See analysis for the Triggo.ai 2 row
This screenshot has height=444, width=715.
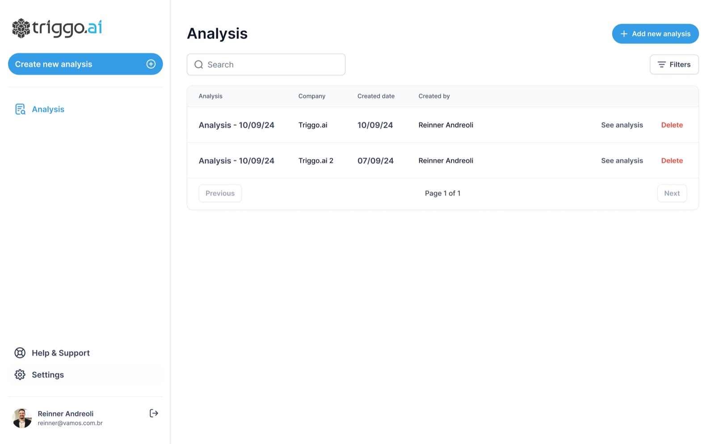pos(622,161)
